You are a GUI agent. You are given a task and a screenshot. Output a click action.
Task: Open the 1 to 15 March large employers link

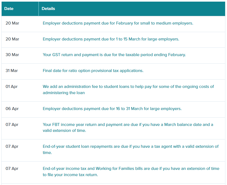coord(111,39)
